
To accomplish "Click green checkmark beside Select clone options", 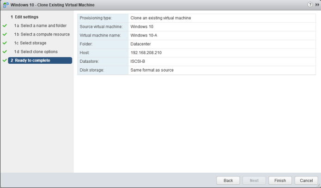I will click(5, 52).
